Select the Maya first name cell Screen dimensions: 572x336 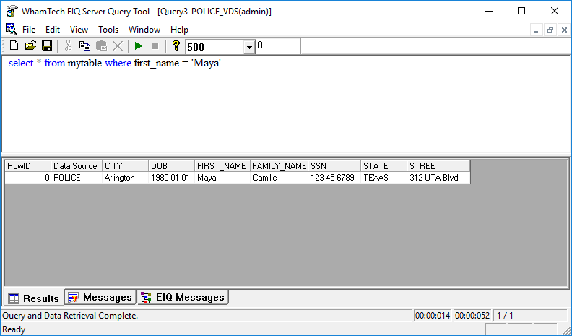(222, 178)
